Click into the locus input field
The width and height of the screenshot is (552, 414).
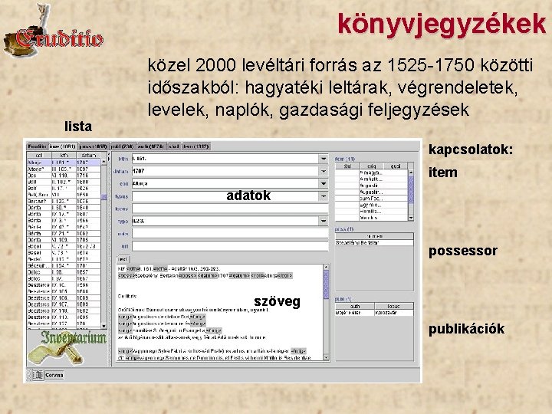[x=230, y=209]
